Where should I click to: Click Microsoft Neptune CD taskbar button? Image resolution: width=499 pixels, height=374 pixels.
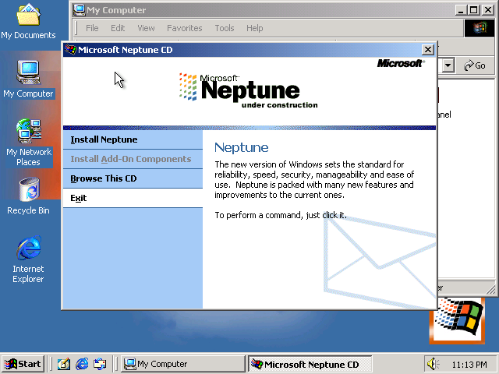pyautogui.click(x=310, y=364)
